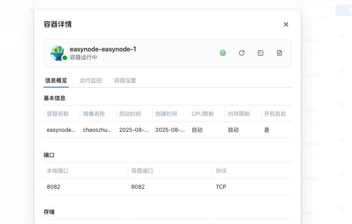
Task: Click the 容器端口 column header
Action: pos(142,171)
